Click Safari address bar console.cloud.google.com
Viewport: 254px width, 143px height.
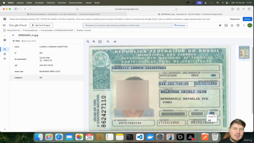coord(127,9)
